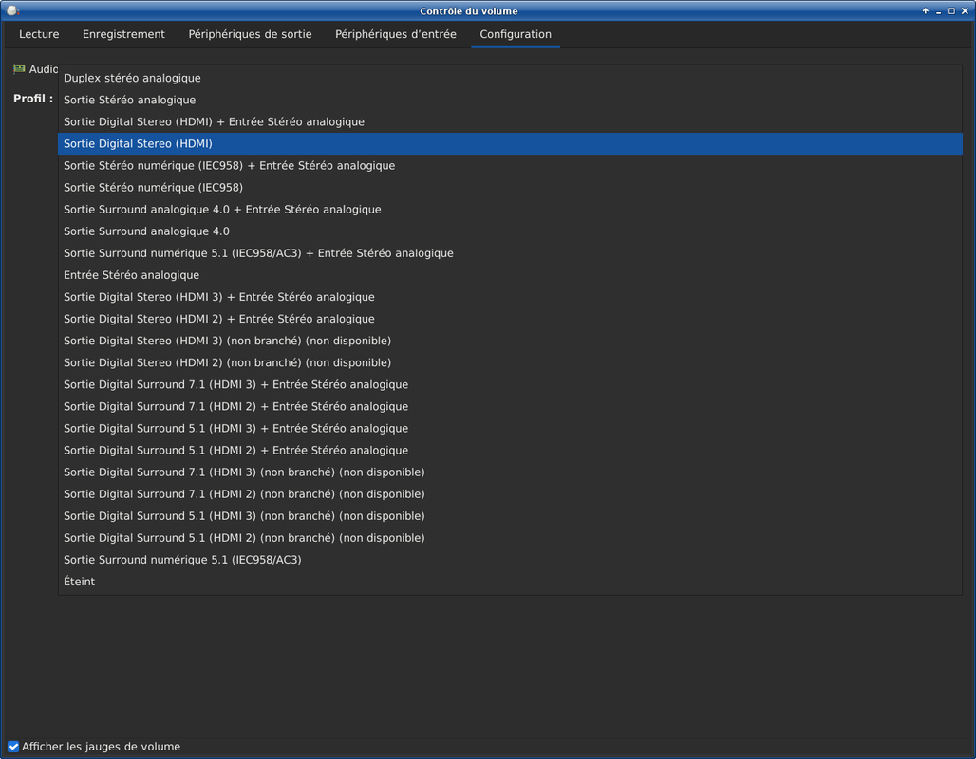This screenshot has width=976, height=759.
Task: Select Digital Surround 5.1 (HDMI 2) (non branché)
Action: point(510,538)
